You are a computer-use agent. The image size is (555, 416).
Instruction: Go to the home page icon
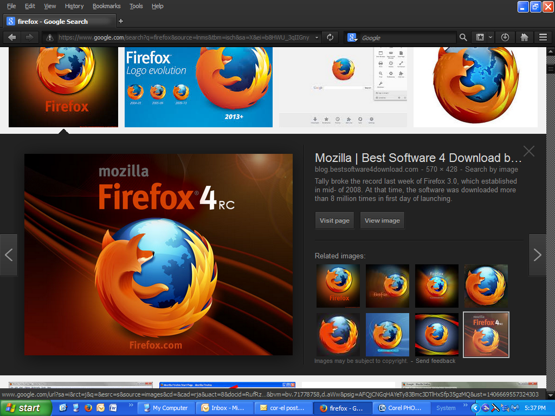pyautogui.click(x=524, y=37)
